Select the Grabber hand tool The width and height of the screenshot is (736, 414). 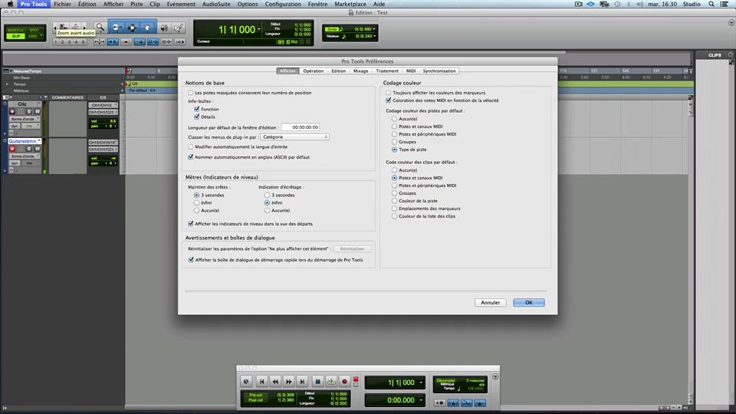[147, 28]
